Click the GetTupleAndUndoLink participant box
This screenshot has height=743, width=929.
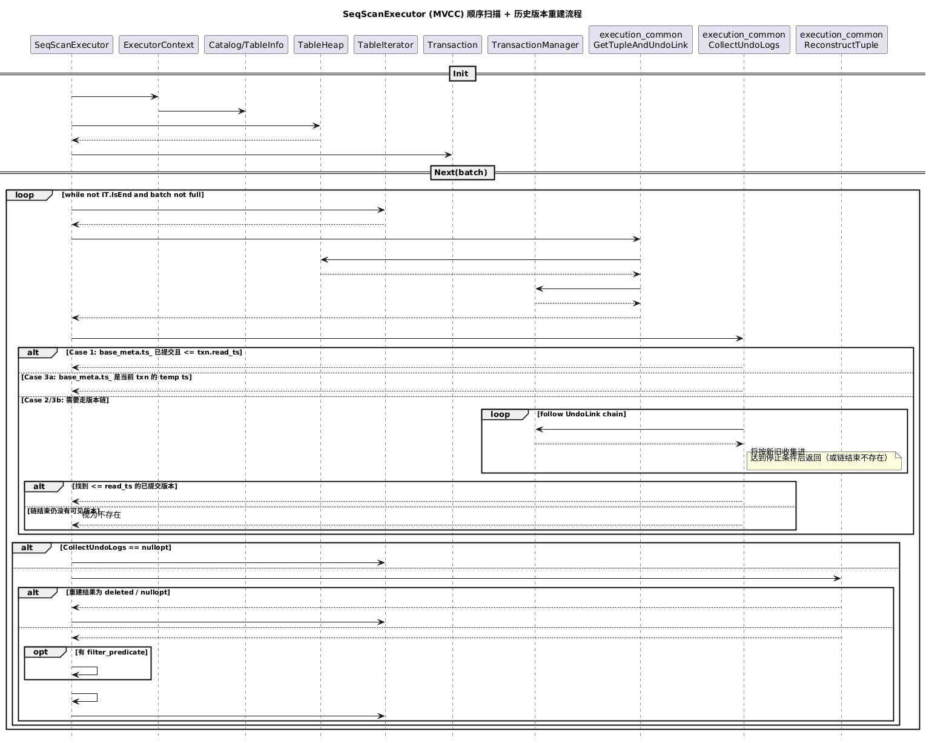(x=640, y=39)
